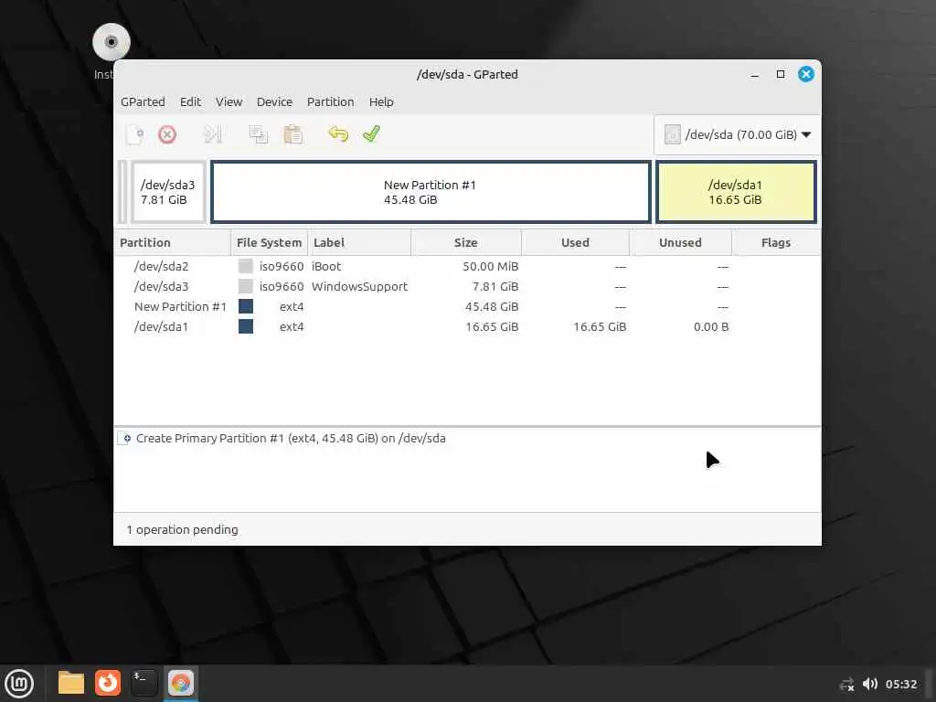Open the Partition menu
This screenshot has height=702, width=936.
(330, 102)
